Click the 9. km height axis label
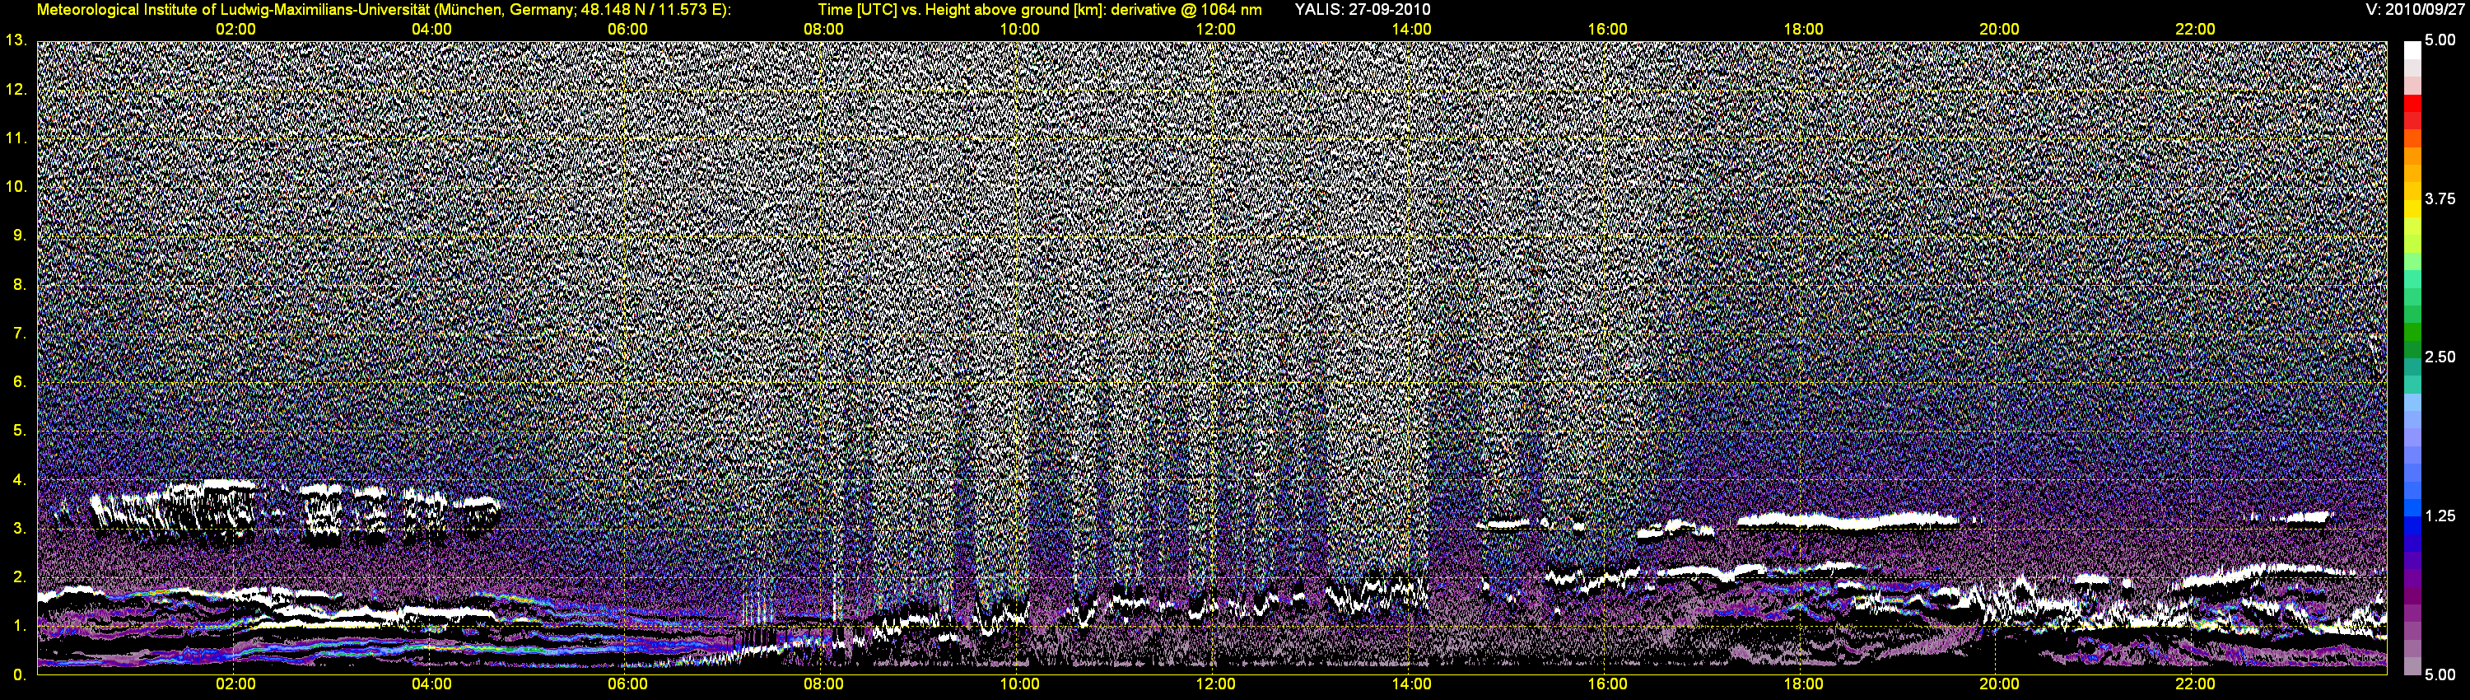 pos(20,235)
